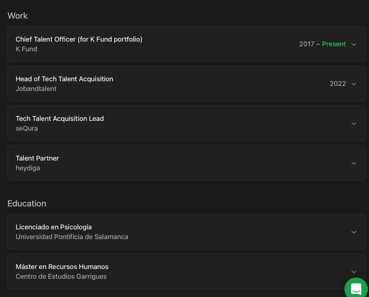Click 'Universidad Pontificia de Salamanca' text
This screenshot has width=369, height=297.
pos(72,237)
